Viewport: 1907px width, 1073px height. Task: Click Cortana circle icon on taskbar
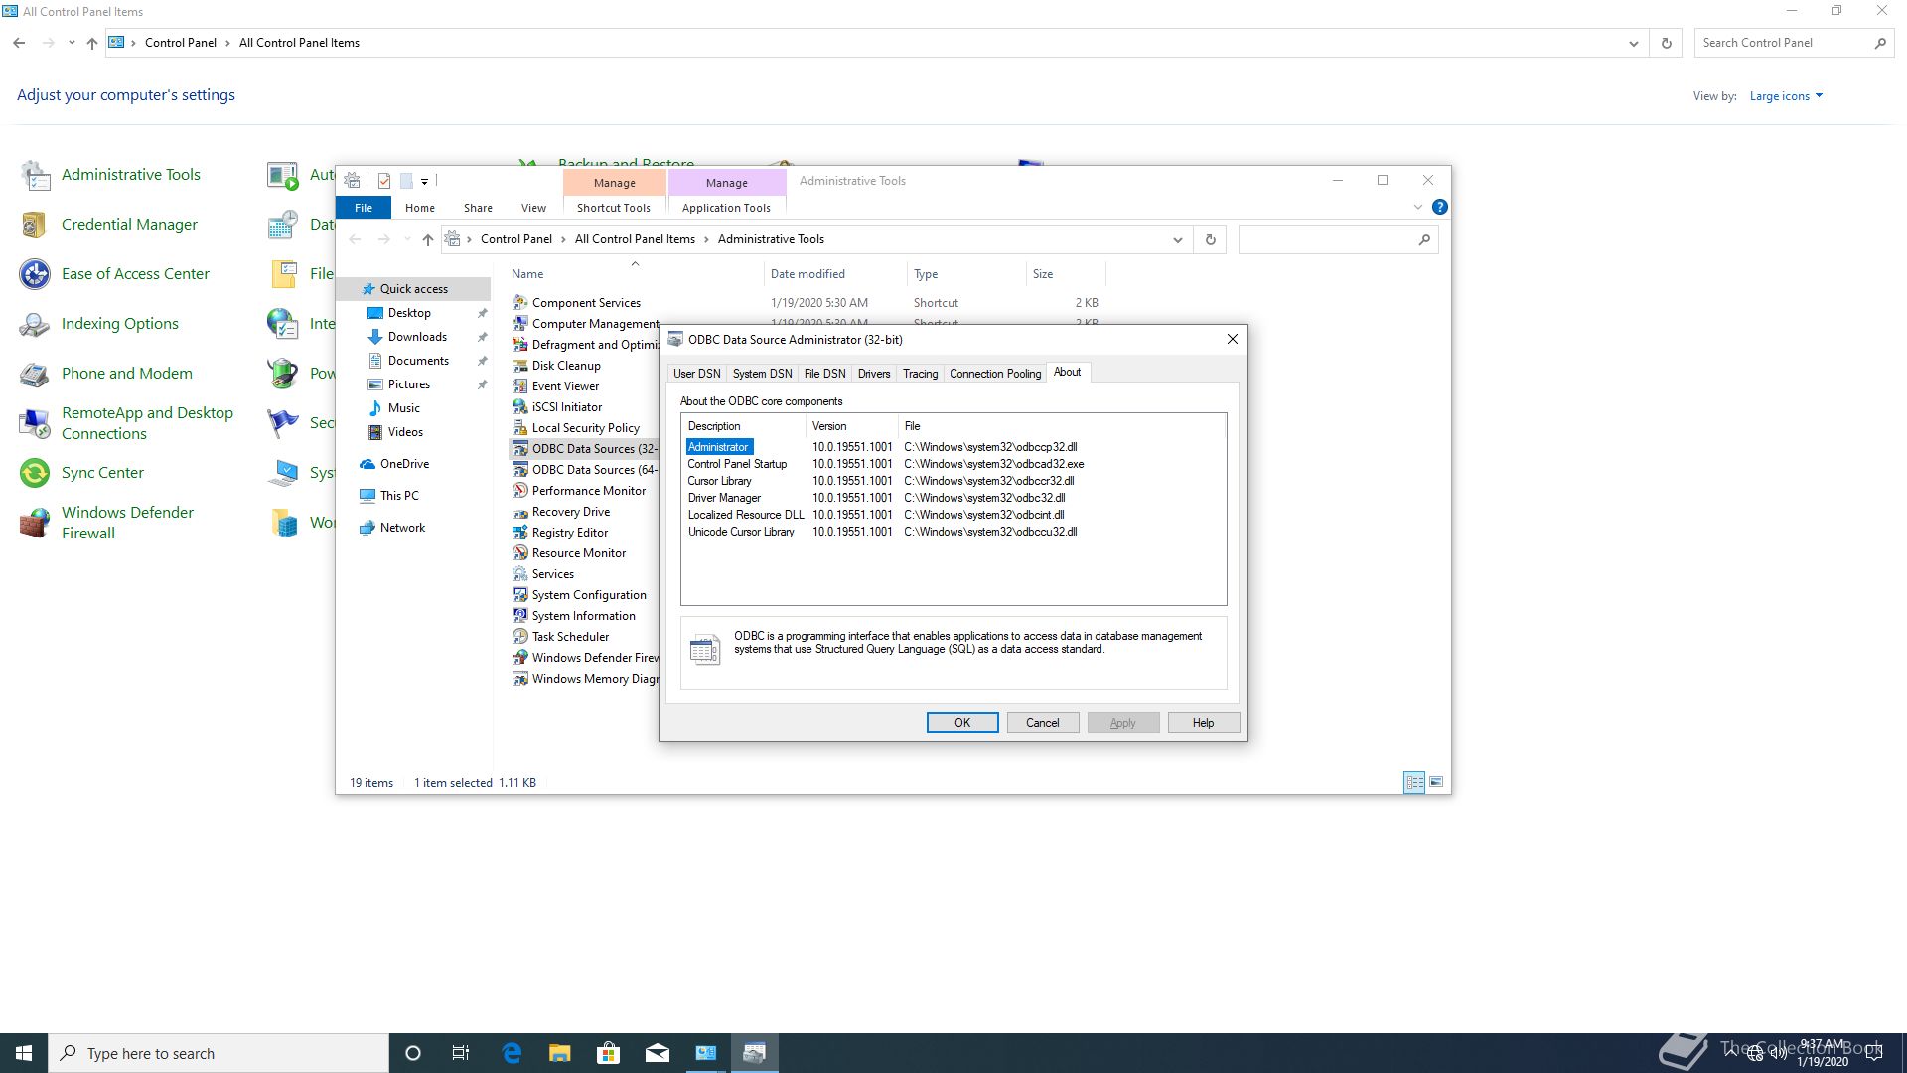[413, 1053]
